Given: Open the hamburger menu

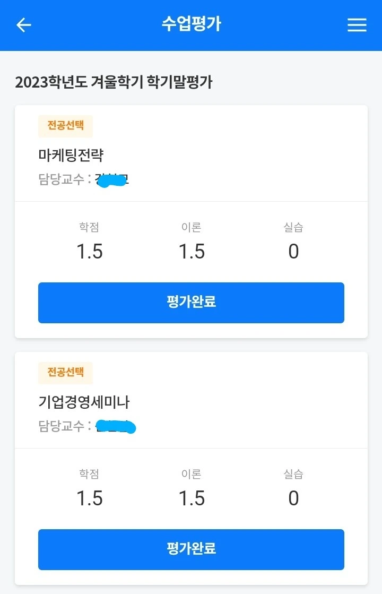Looking at the screenshot, I should (357, 25).
